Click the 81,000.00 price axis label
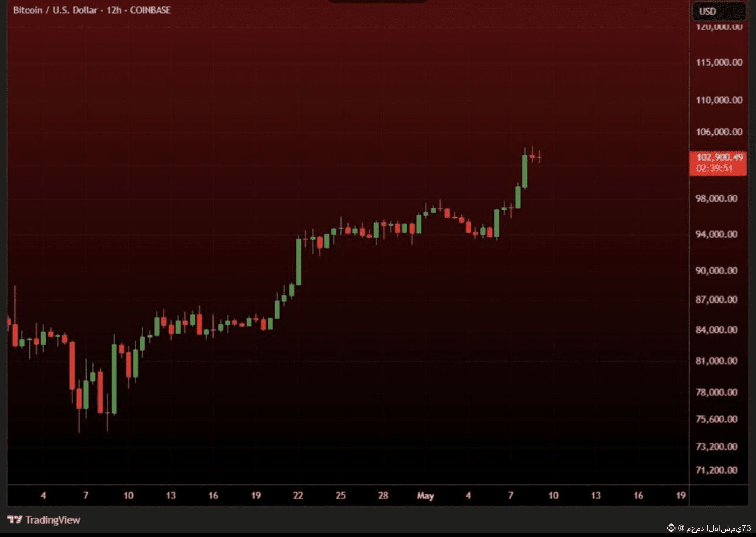This screenshot has width=756, height=537. pos(716,361)
